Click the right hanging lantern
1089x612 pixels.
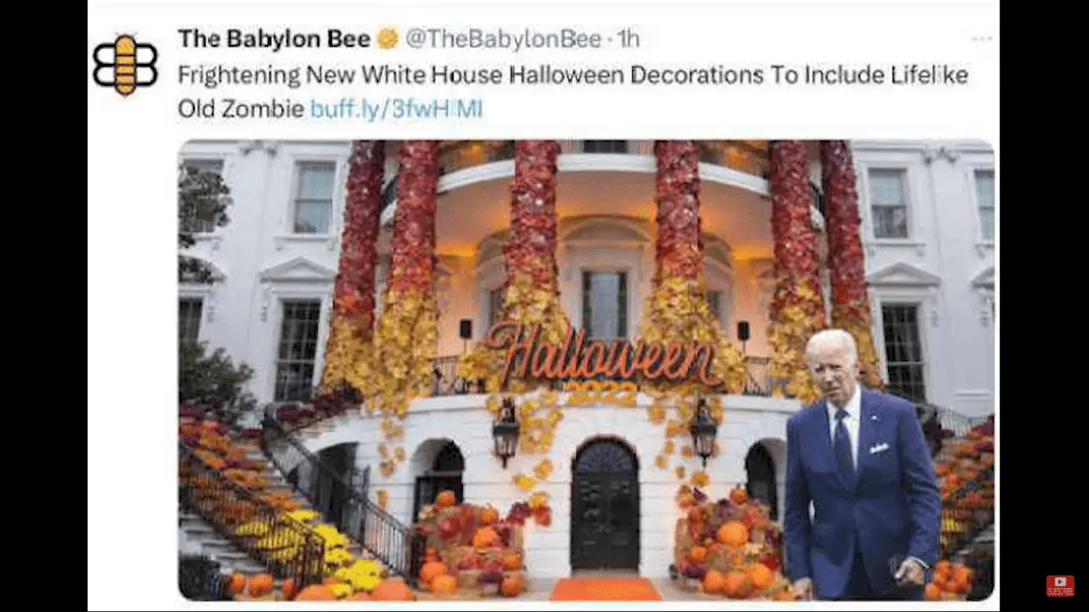[704, 432]
